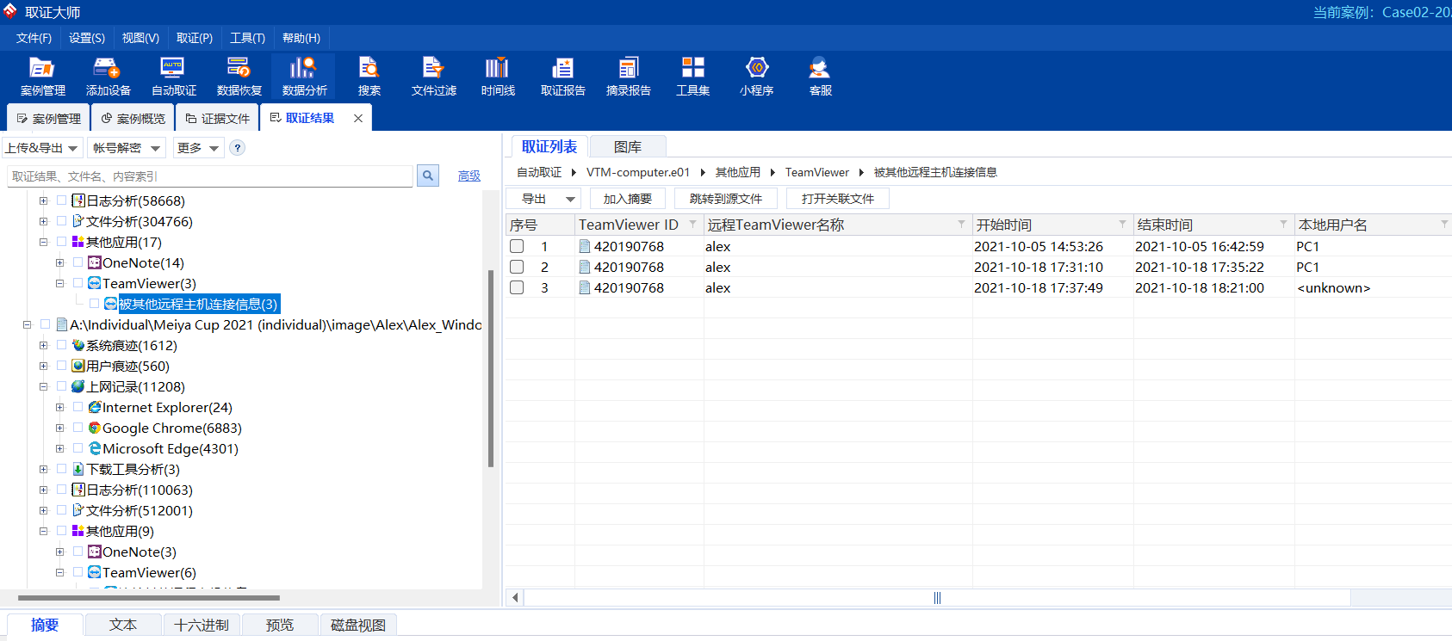Open the 高级 search link
Viewport: 1452px width, 641px height.
pos(469,176)
